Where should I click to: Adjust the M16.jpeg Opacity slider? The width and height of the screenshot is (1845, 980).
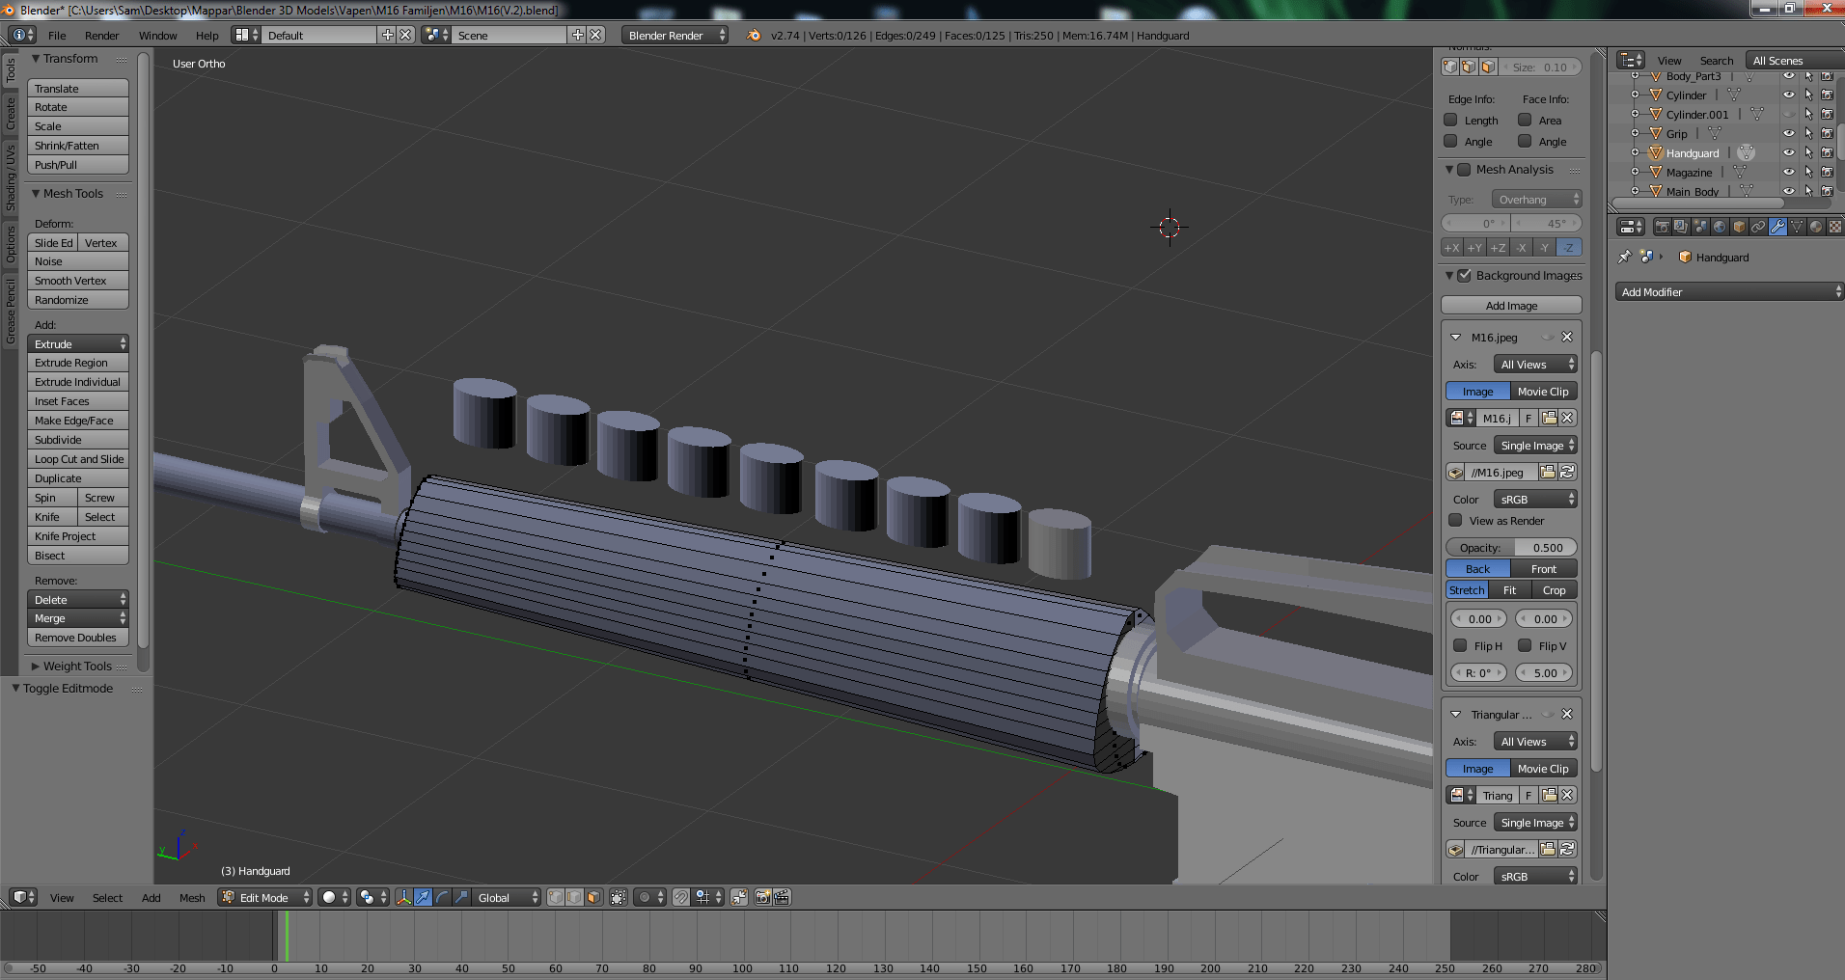point(1511,547)
